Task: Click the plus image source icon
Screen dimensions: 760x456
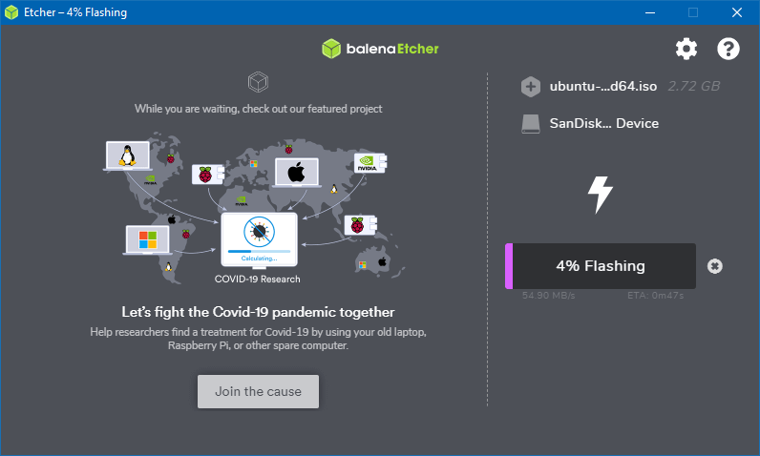Action: tap(531, 87)
